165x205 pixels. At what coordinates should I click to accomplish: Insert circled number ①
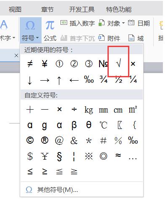[59, 64]
